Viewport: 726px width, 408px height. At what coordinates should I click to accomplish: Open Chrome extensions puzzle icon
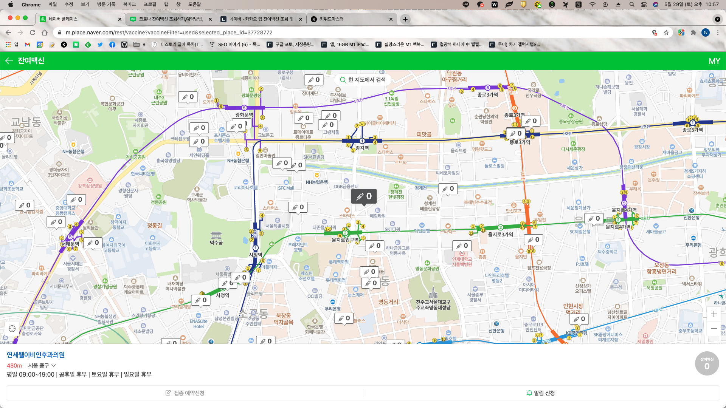pyautogui.click(x=693, y=32)
